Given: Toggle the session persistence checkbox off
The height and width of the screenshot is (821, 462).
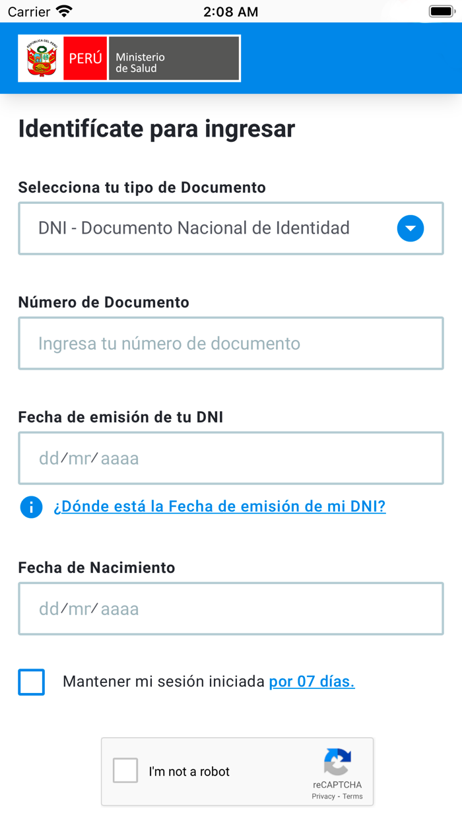Looking at the screenshot, I should [31, 681].
